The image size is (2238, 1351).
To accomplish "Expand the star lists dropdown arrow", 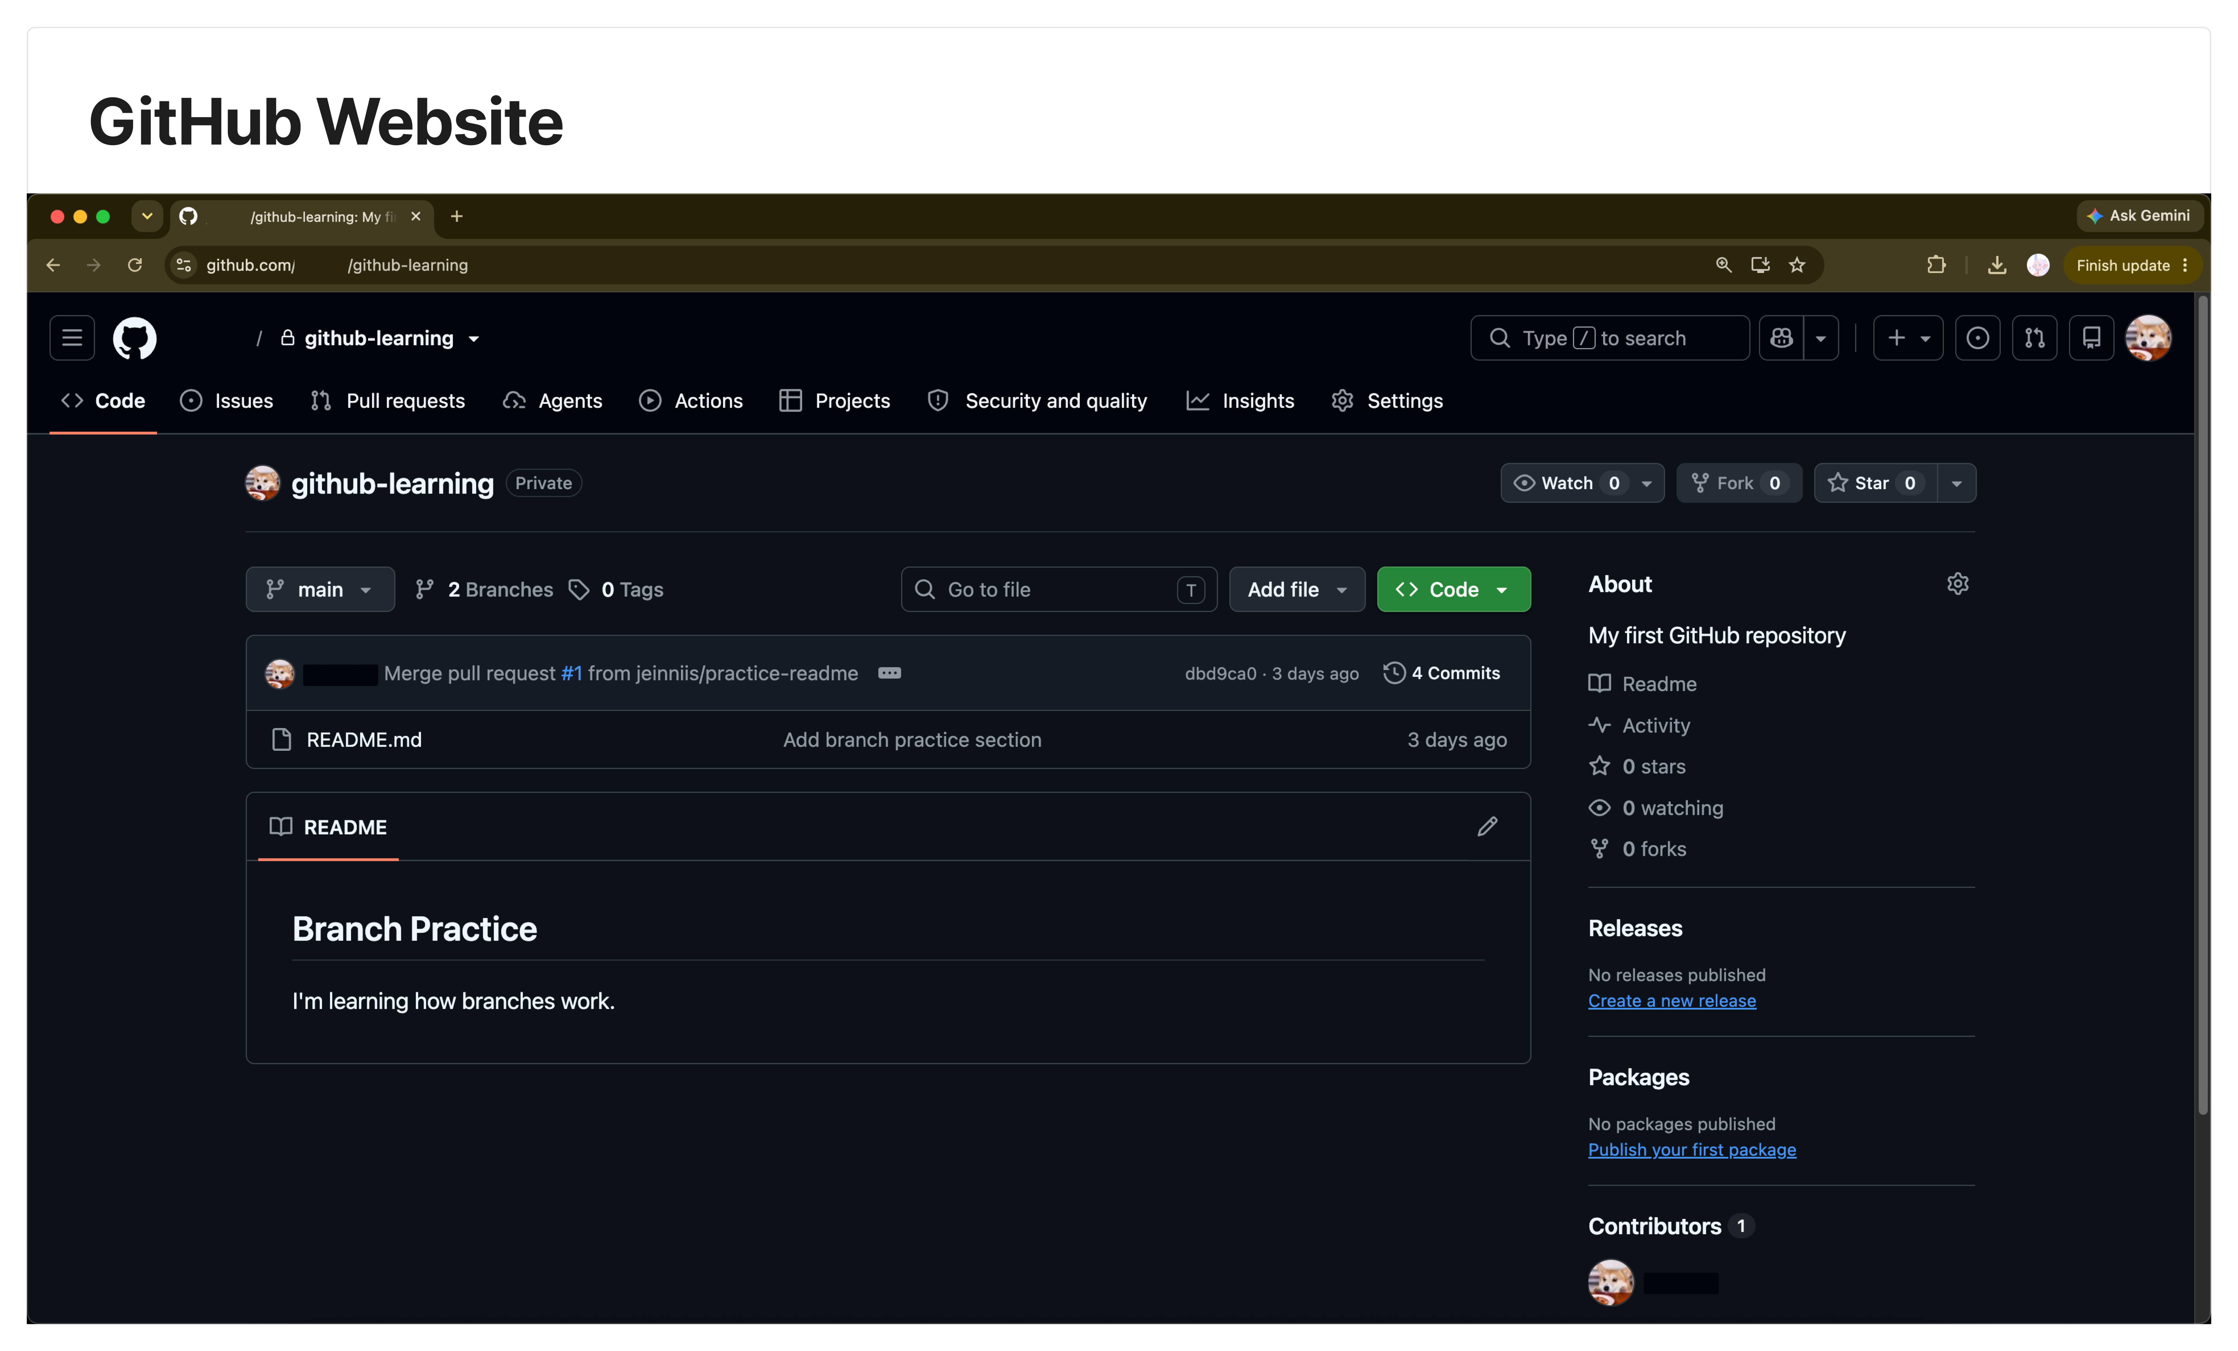I will click(1957, 483).
